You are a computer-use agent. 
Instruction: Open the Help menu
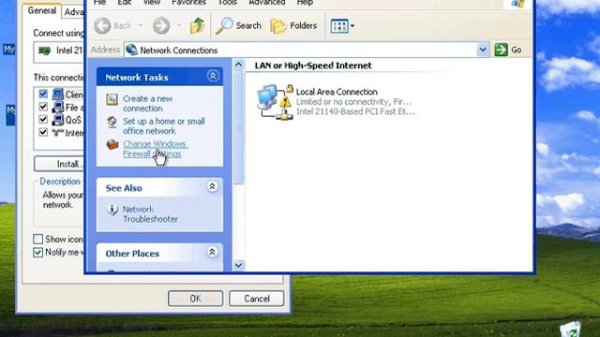pos(305,2)
